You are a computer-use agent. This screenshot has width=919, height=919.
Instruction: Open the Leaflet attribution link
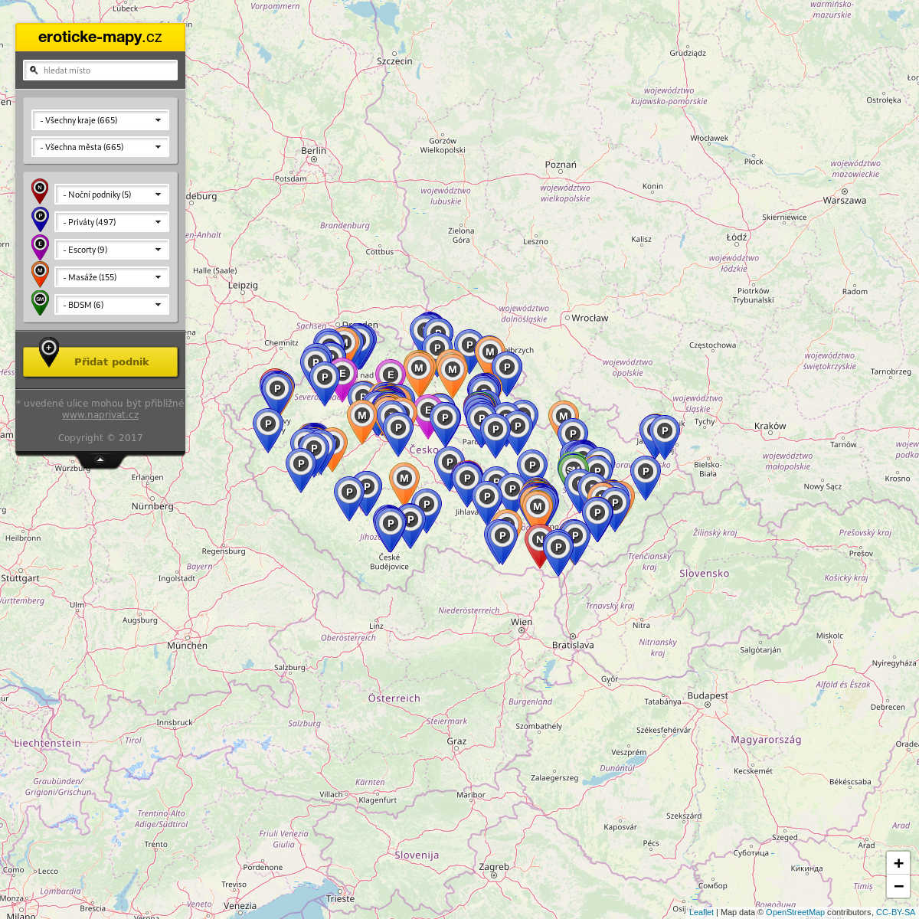coord(701,912)
